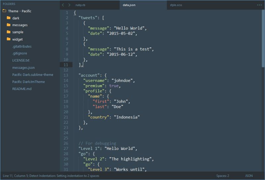Click the dark folder icon
The width and height of the screenshot is (265, 180).
tap(9, 18)
